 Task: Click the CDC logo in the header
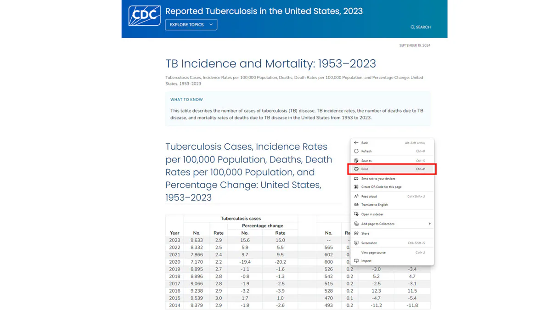pyautogui.click(x=145, y=16)
